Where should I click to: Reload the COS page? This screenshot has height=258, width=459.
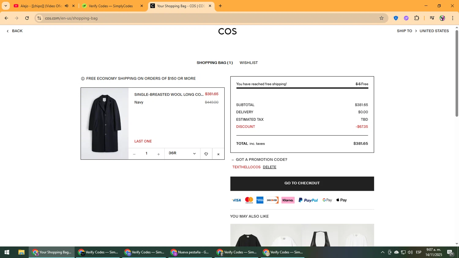click(x=27, y=18)
